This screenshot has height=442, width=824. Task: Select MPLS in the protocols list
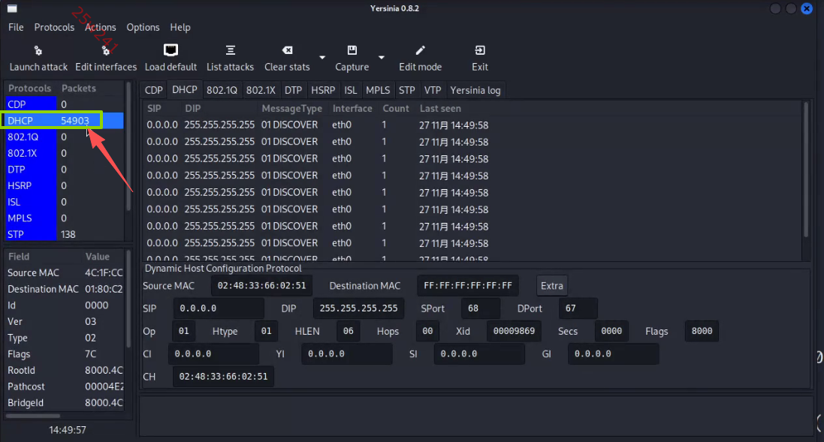coord(64,218)
